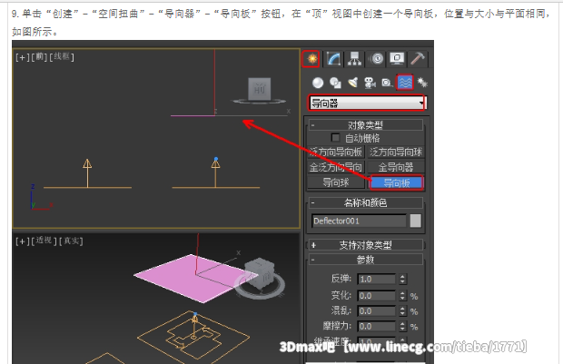
Task: Open the [透视] view label menu
Action: (x=44, y=241)
